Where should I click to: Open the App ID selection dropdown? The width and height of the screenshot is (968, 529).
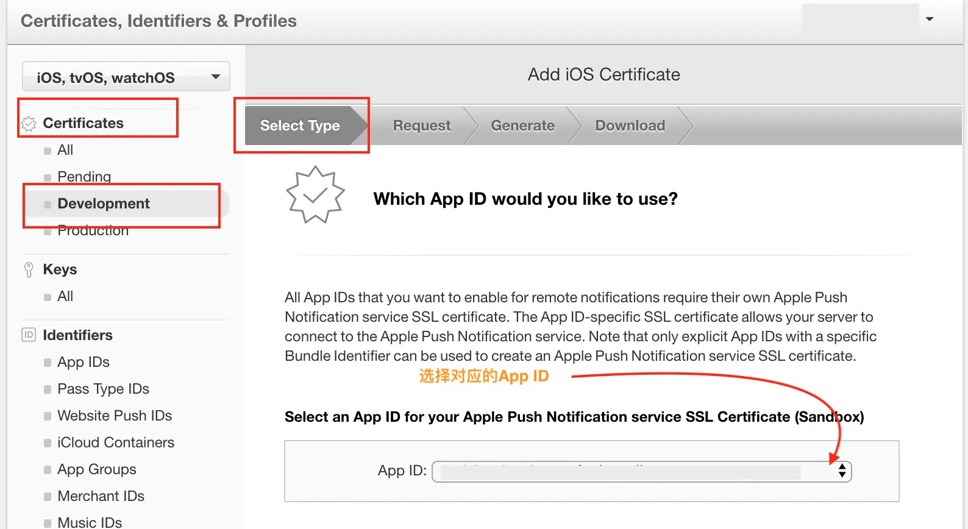pos(641,472)
